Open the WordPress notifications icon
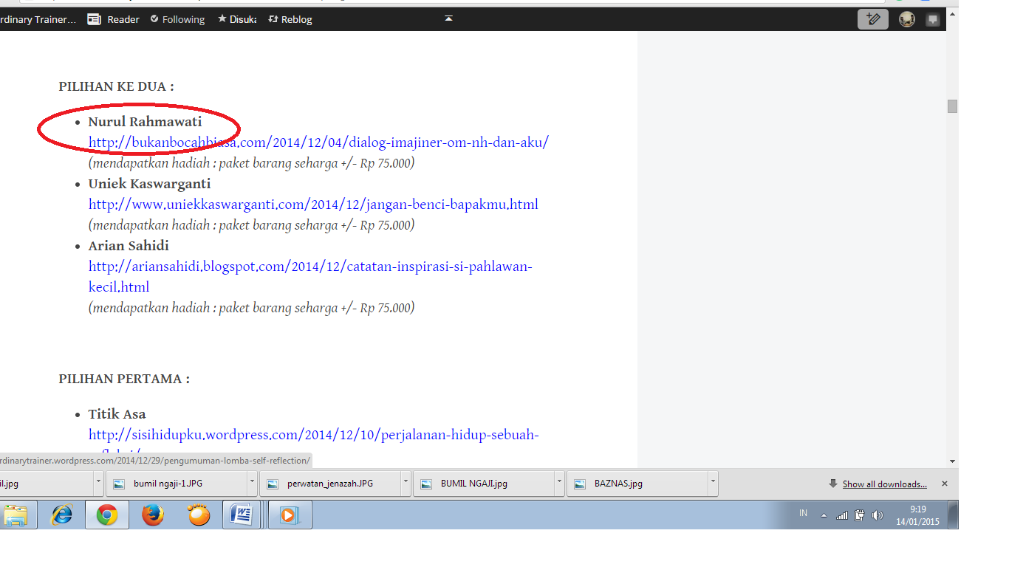The image size is (1009, 567). (x=933, y=19)
